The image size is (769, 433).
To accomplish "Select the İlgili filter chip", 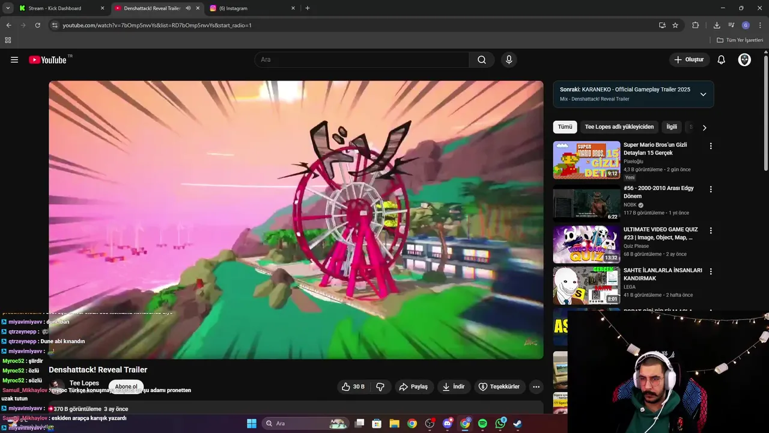I will click(x=672, y=127).
